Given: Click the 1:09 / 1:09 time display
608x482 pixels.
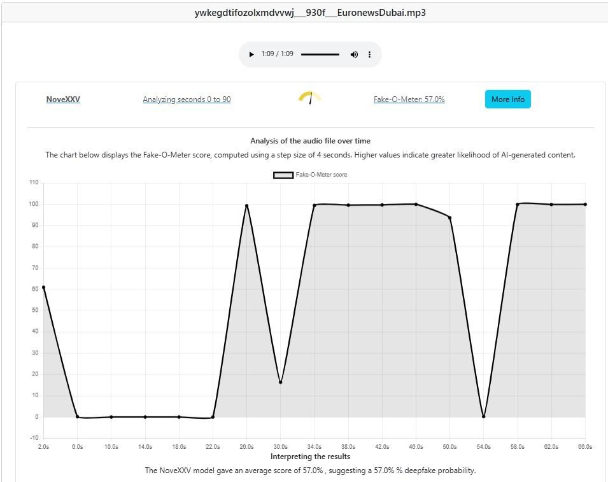Looking at the screenshot, I should tap(277, 54).
